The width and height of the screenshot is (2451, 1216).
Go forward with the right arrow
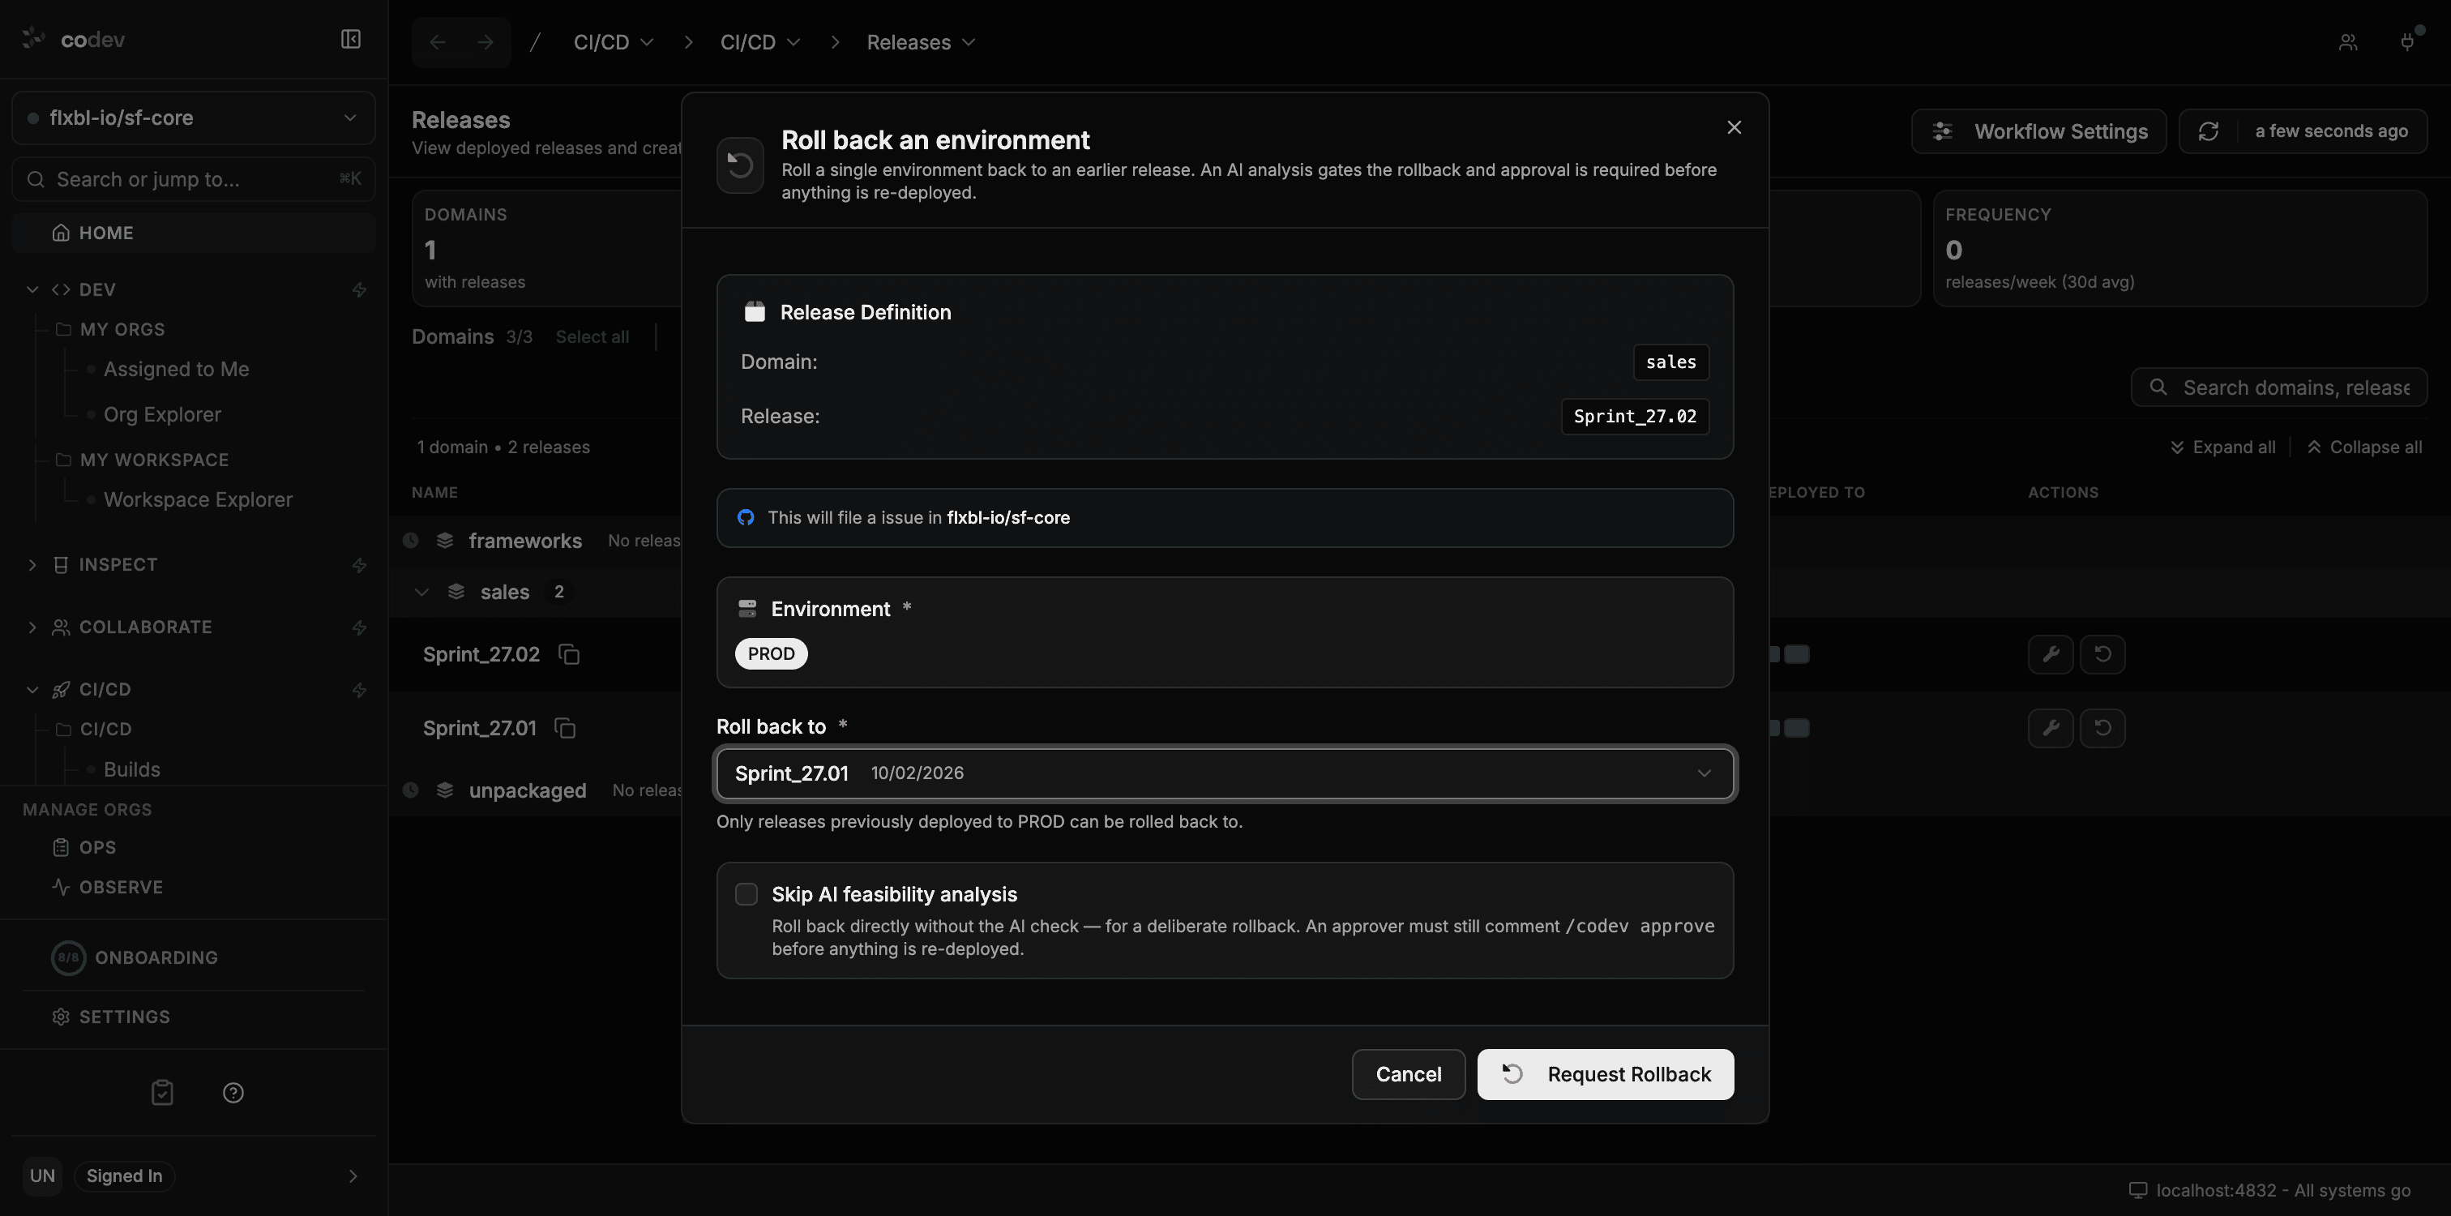tap(485, 42)
